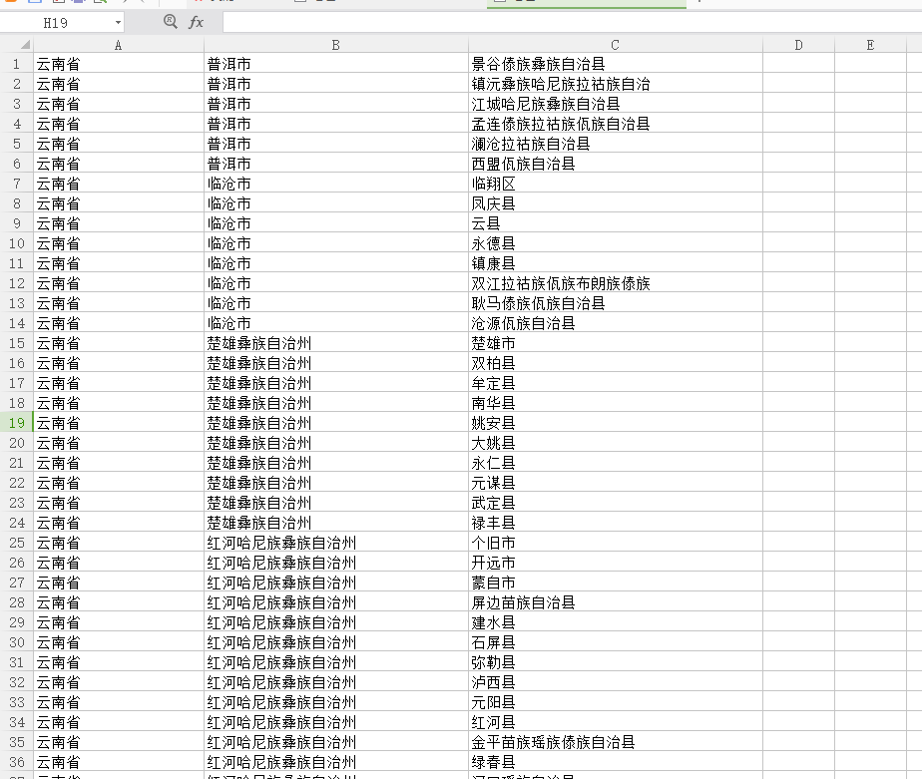Click 红河哈尼族彝族自治州 cell in row 25

point(335,542)
